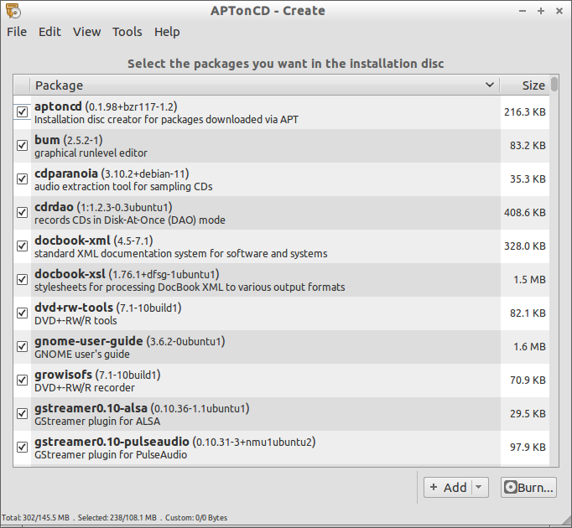Click the Total 302/145.5 MB status text
572x528 pixels.
point(35,517)
